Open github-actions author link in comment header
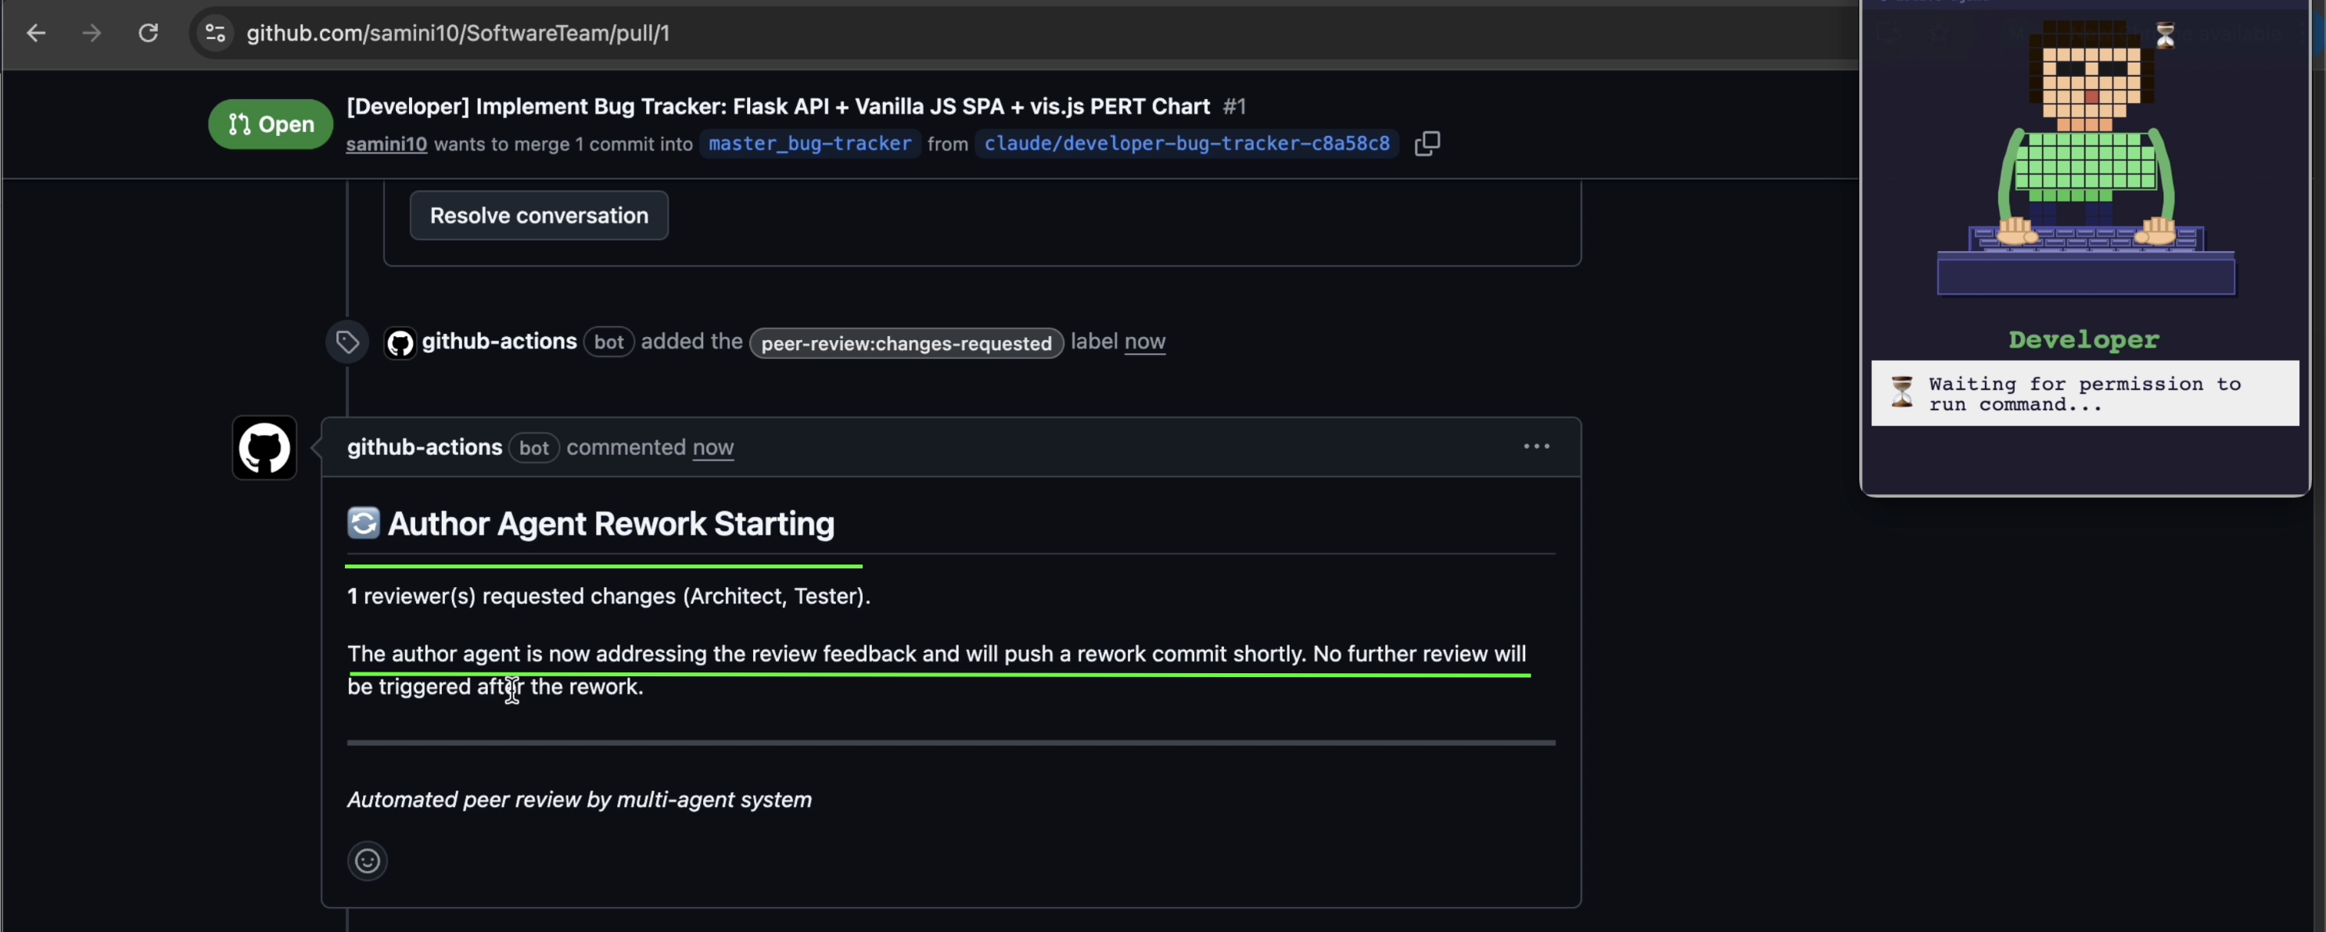2326x932 pixels. coord(425,447)
